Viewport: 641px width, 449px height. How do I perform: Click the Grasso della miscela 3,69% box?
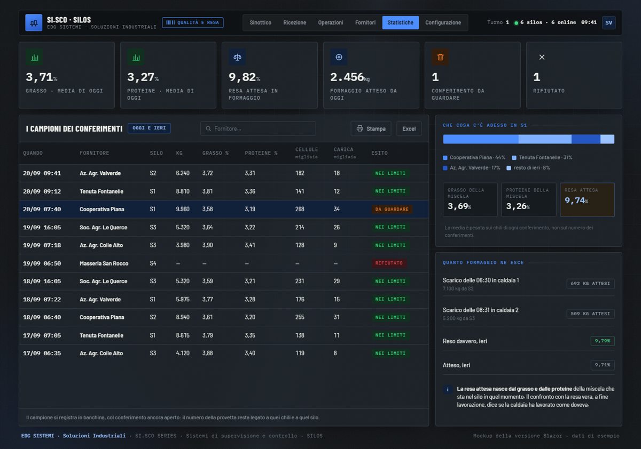coord(470,200)
